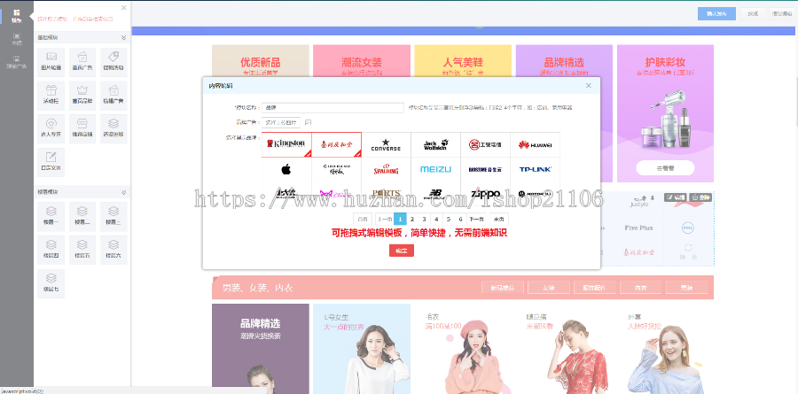Screen dimensions: 798x394
Task: Go to brand list page 6
Action: 460,219
